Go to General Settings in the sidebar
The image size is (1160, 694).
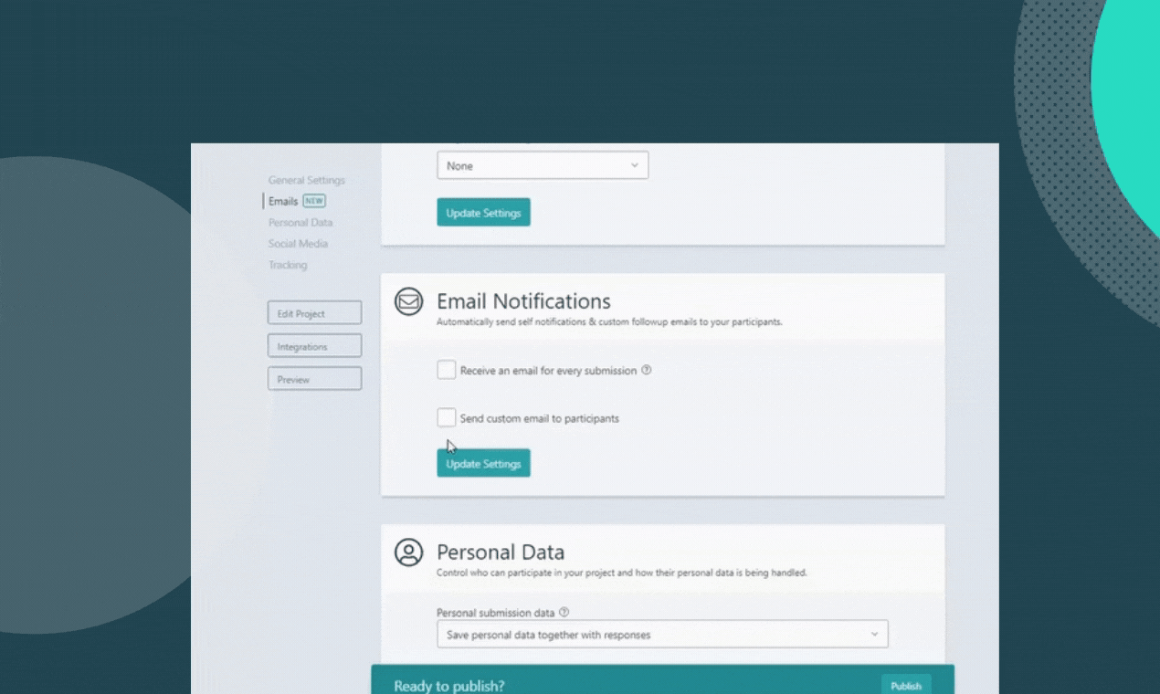(307, 180)
